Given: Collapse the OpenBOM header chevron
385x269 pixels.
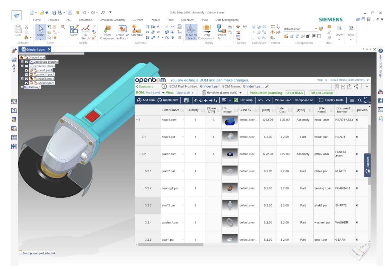Looking at the screenshot, I should coord(367,86).
